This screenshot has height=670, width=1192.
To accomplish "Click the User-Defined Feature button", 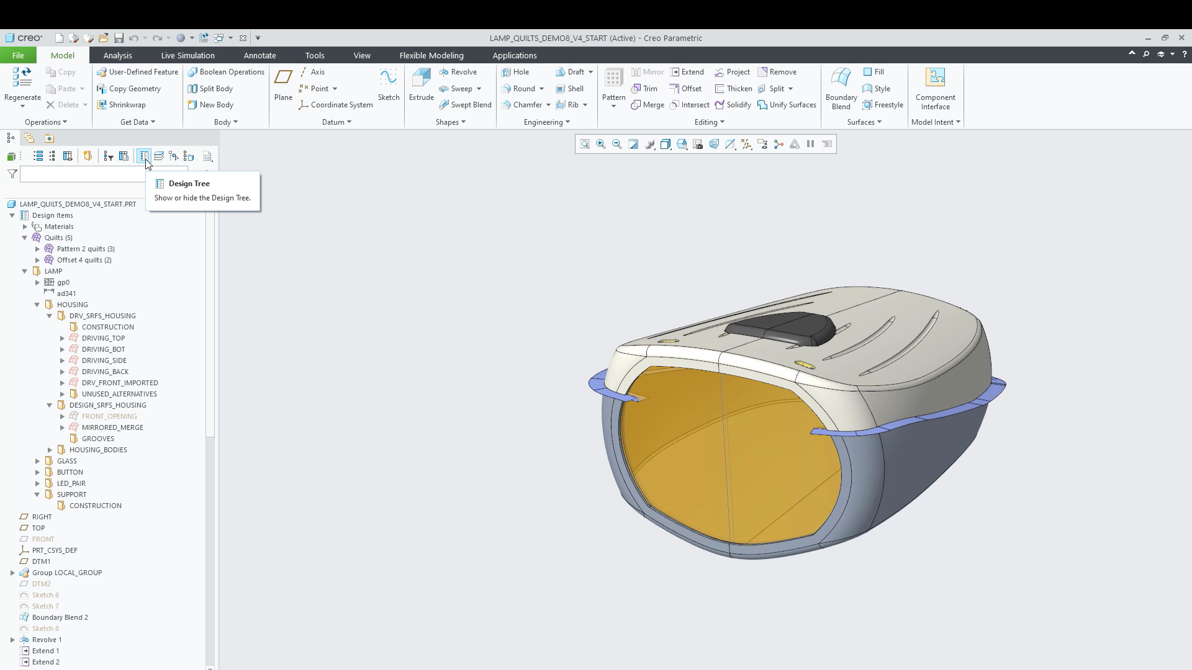I will click(137, 72).
